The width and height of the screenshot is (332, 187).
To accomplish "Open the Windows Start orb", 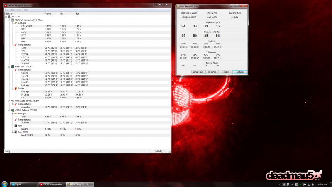I will click(5, 184).
